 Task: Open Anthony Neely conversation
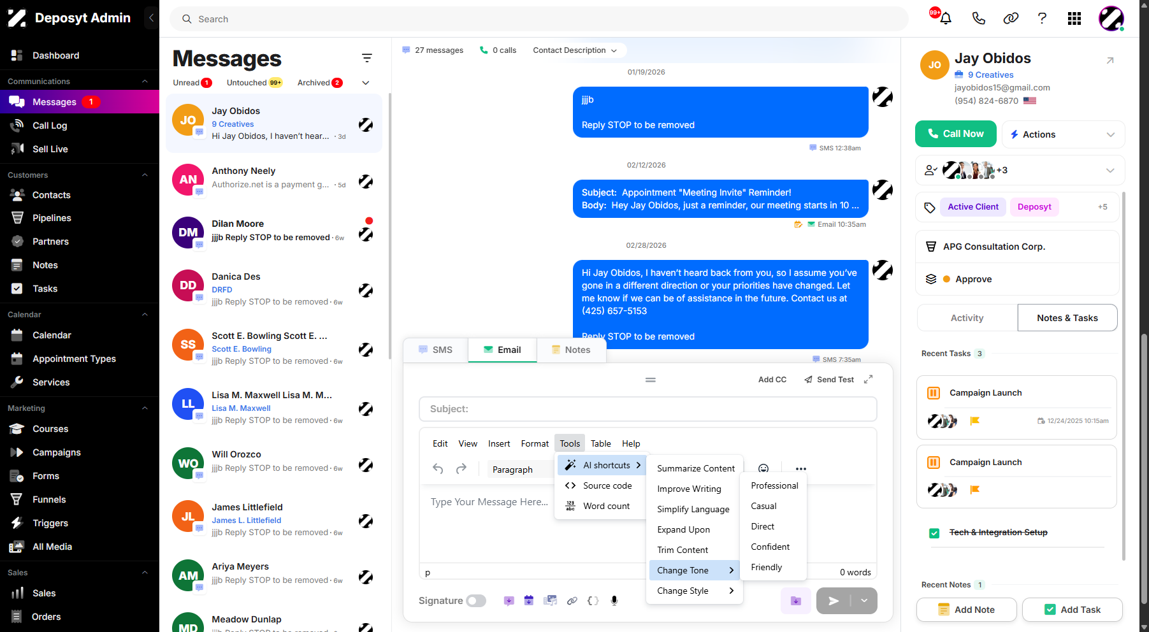(274, 180)
